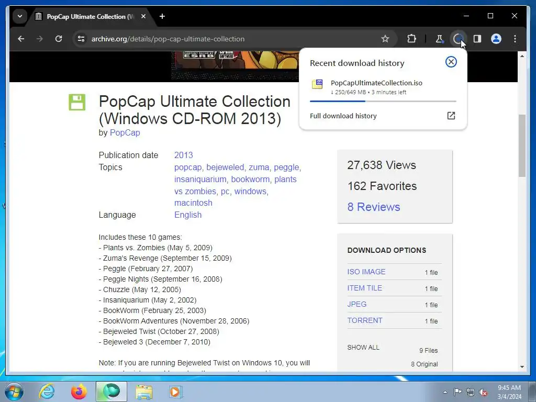Open the ITEM TILE download option
The width and height of the screenshot is (536, 402).
click(x=364, y=288)
